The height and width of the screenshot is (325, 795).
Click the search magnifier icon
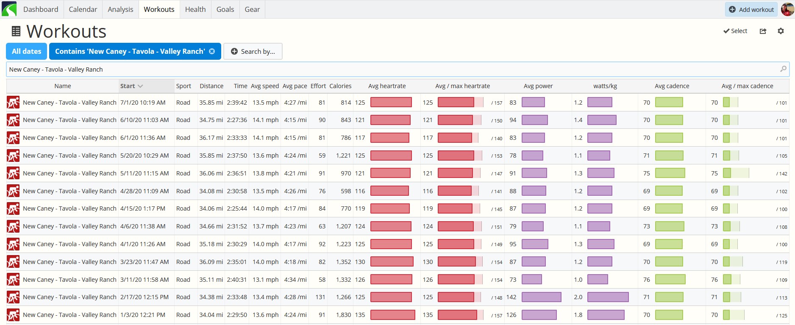point(783,69)
